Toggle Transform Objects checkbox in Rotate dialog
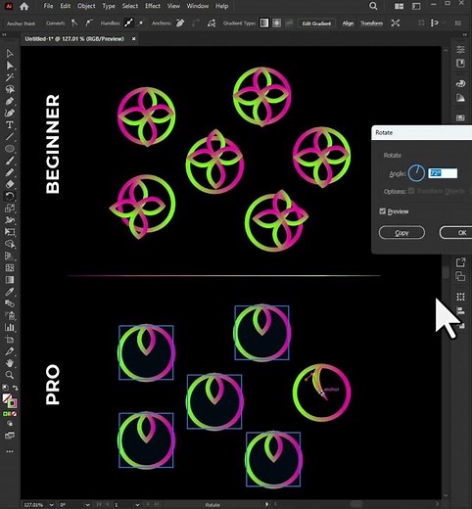The height and width of the screenshot is (509, 472). pyautogui.click(x=411, y=191)
